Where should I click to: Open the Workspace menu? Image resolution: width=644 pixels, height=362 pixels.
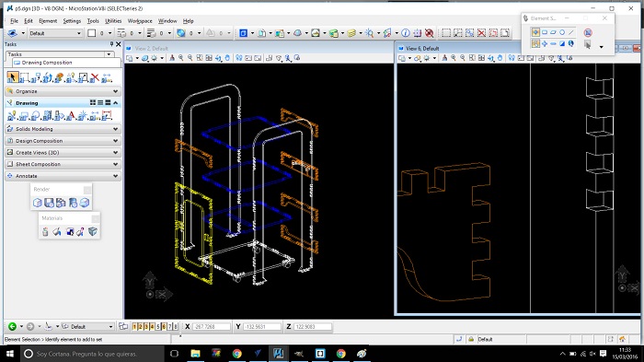[140, 20]
